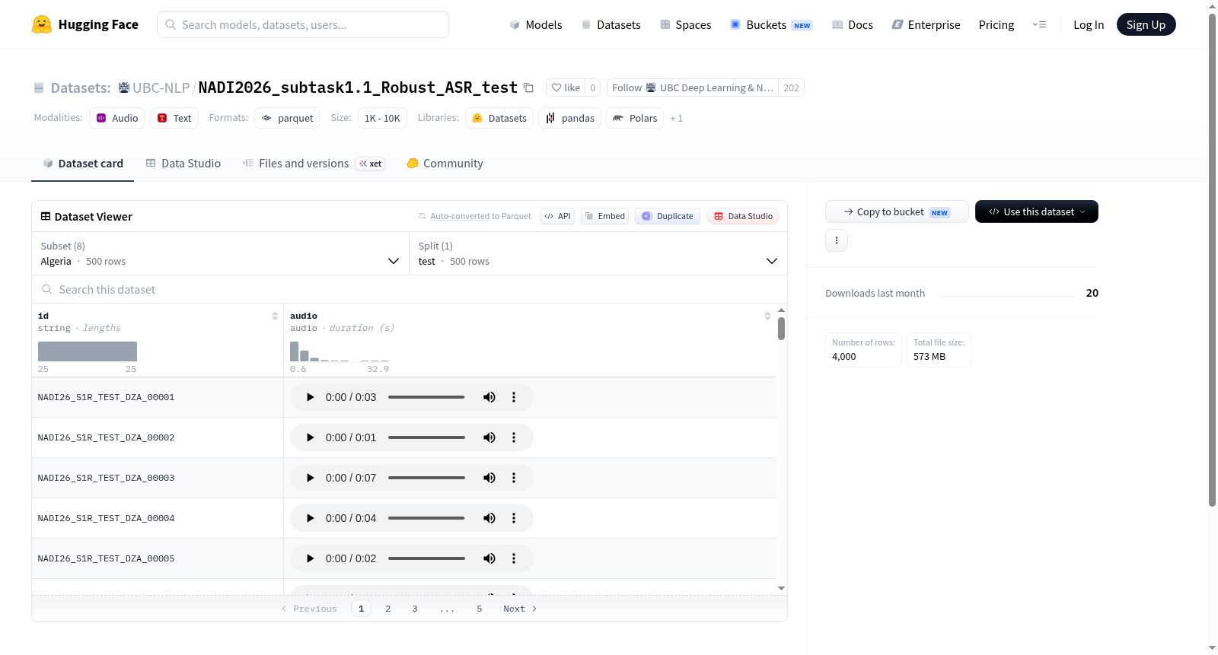Show additional libraries with +1
The image size is (1218, 655).
(x=676, y=119)
